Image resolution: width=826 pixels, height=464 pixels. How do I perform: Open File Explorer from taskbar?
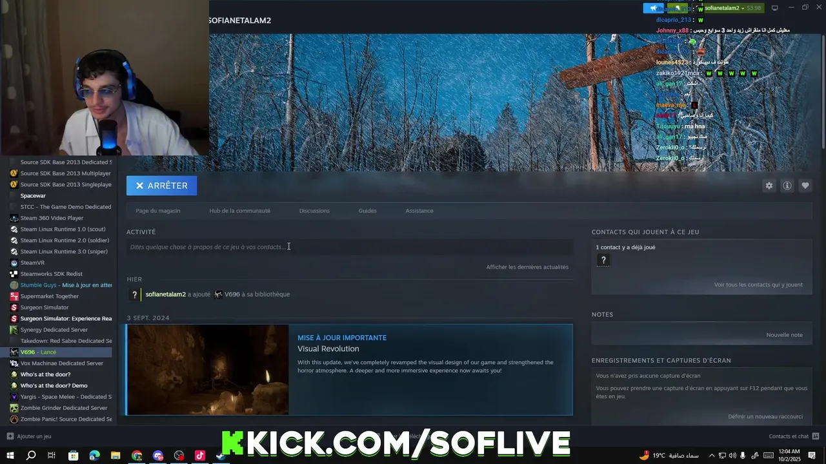(x=116, y=456)
